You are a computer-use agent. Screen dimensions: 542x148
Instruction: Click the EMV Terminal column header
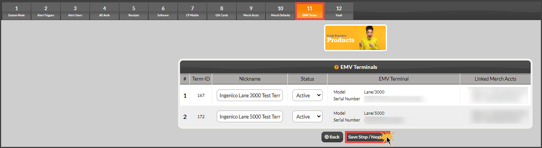tap(394, 79)
